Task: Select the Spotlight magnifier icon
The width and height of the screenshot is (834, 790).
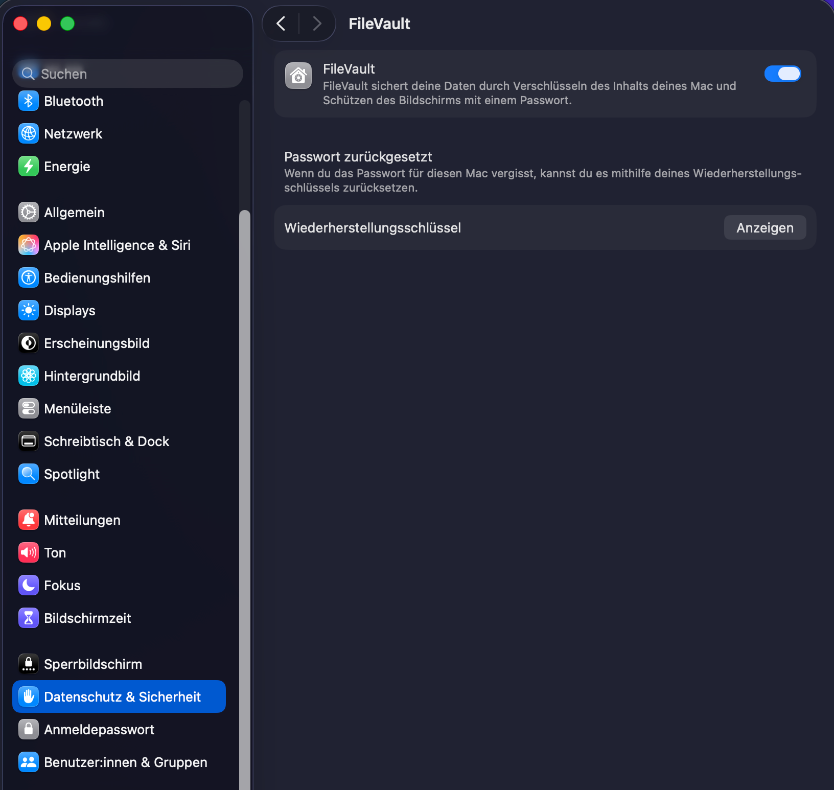Action: click(29, 474)
